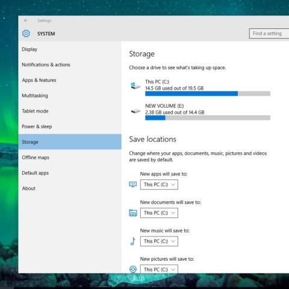
Task: Click the System gear icon
Action: (x=26, y=34)
